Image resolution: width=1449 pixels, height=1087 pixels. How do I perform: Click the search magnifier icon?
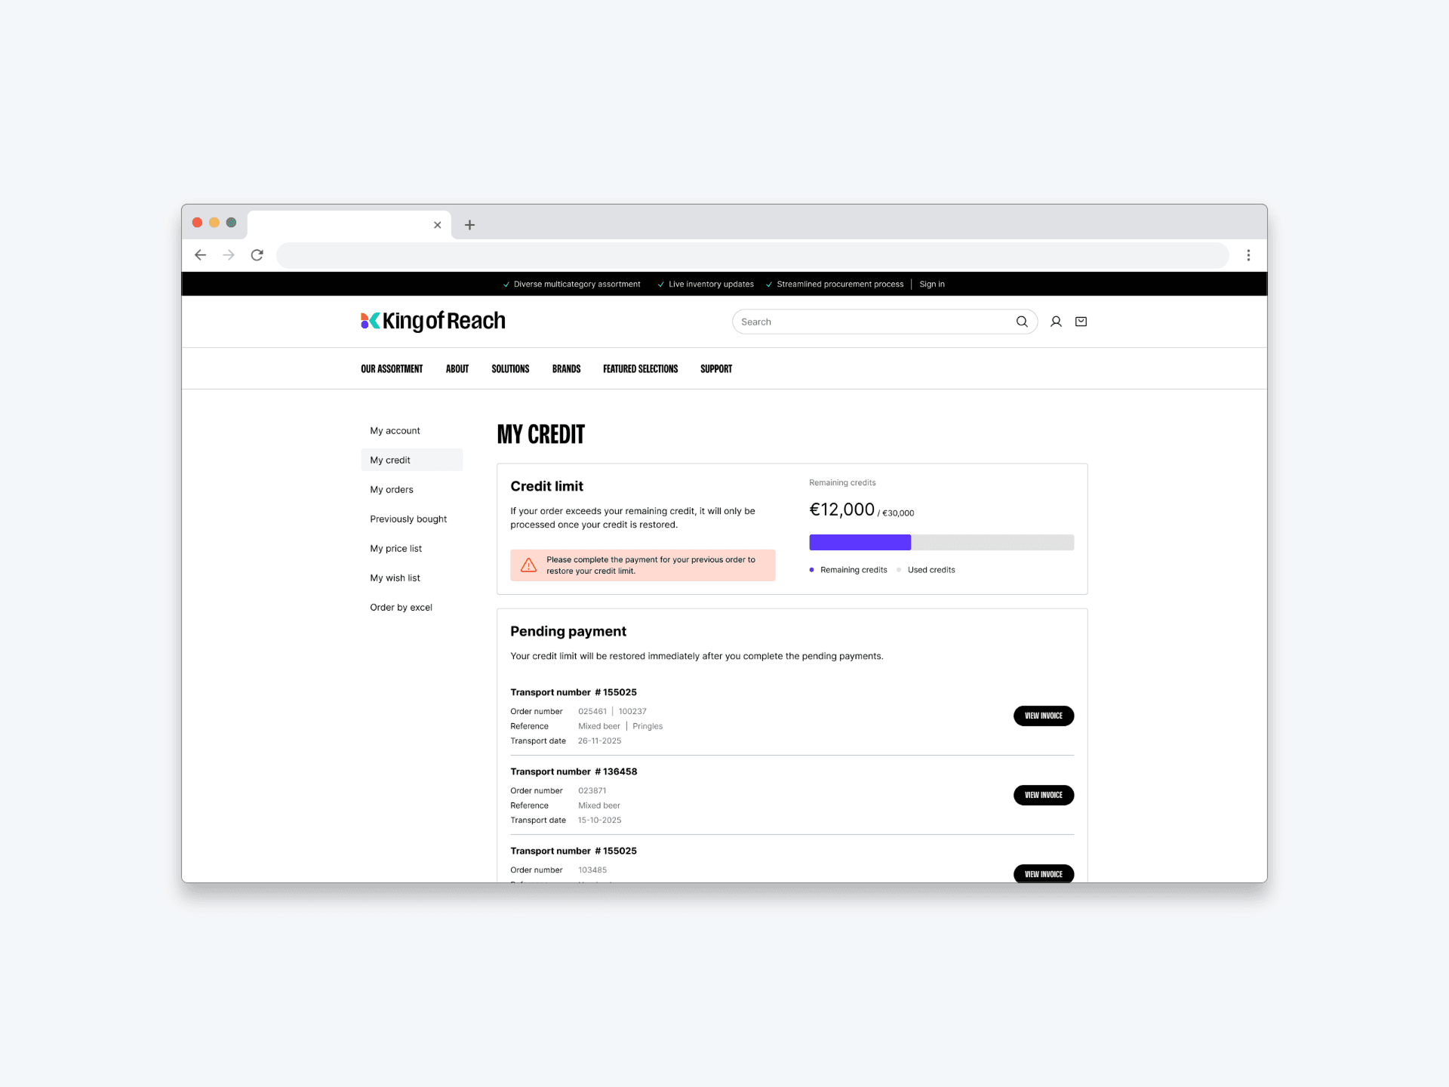point(1022,322)
